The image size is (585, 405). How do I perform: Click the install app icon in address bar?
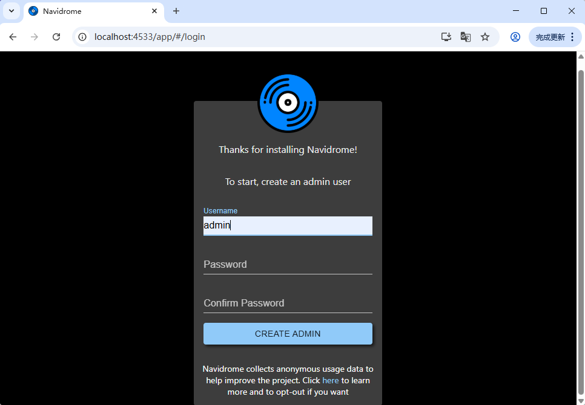click(x=446, y=37)
